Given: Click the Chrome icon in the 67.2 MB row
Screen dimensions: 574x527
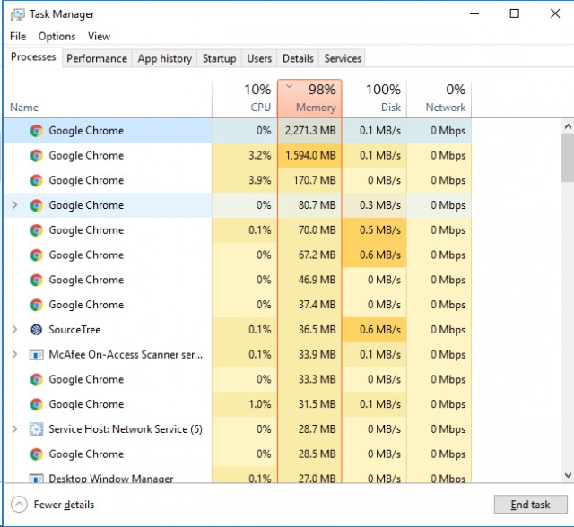Looking at the screenshot, I should [36, 255].
